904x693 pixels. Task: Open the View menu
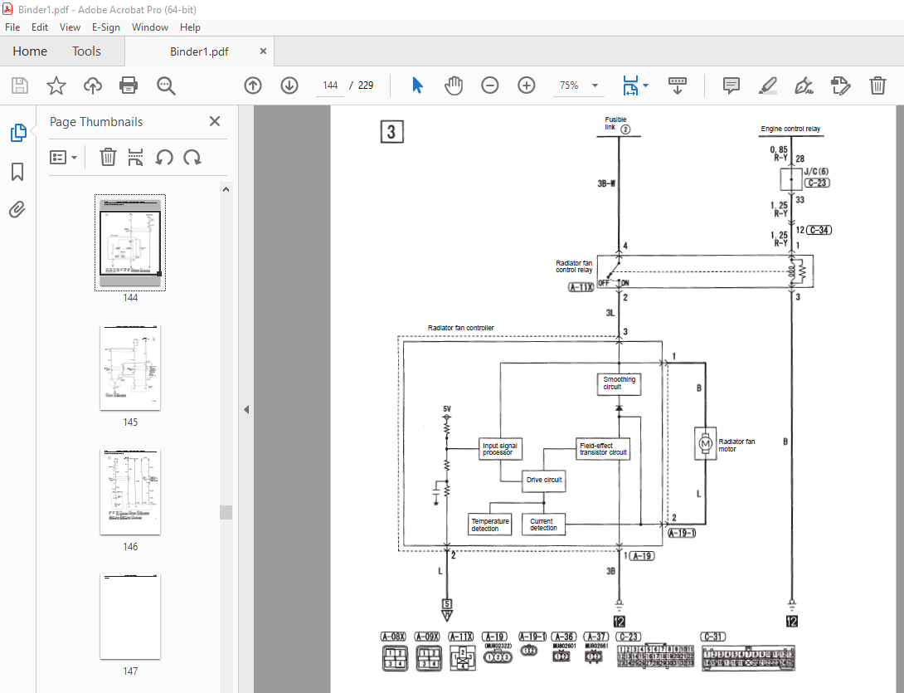[70, 27]
